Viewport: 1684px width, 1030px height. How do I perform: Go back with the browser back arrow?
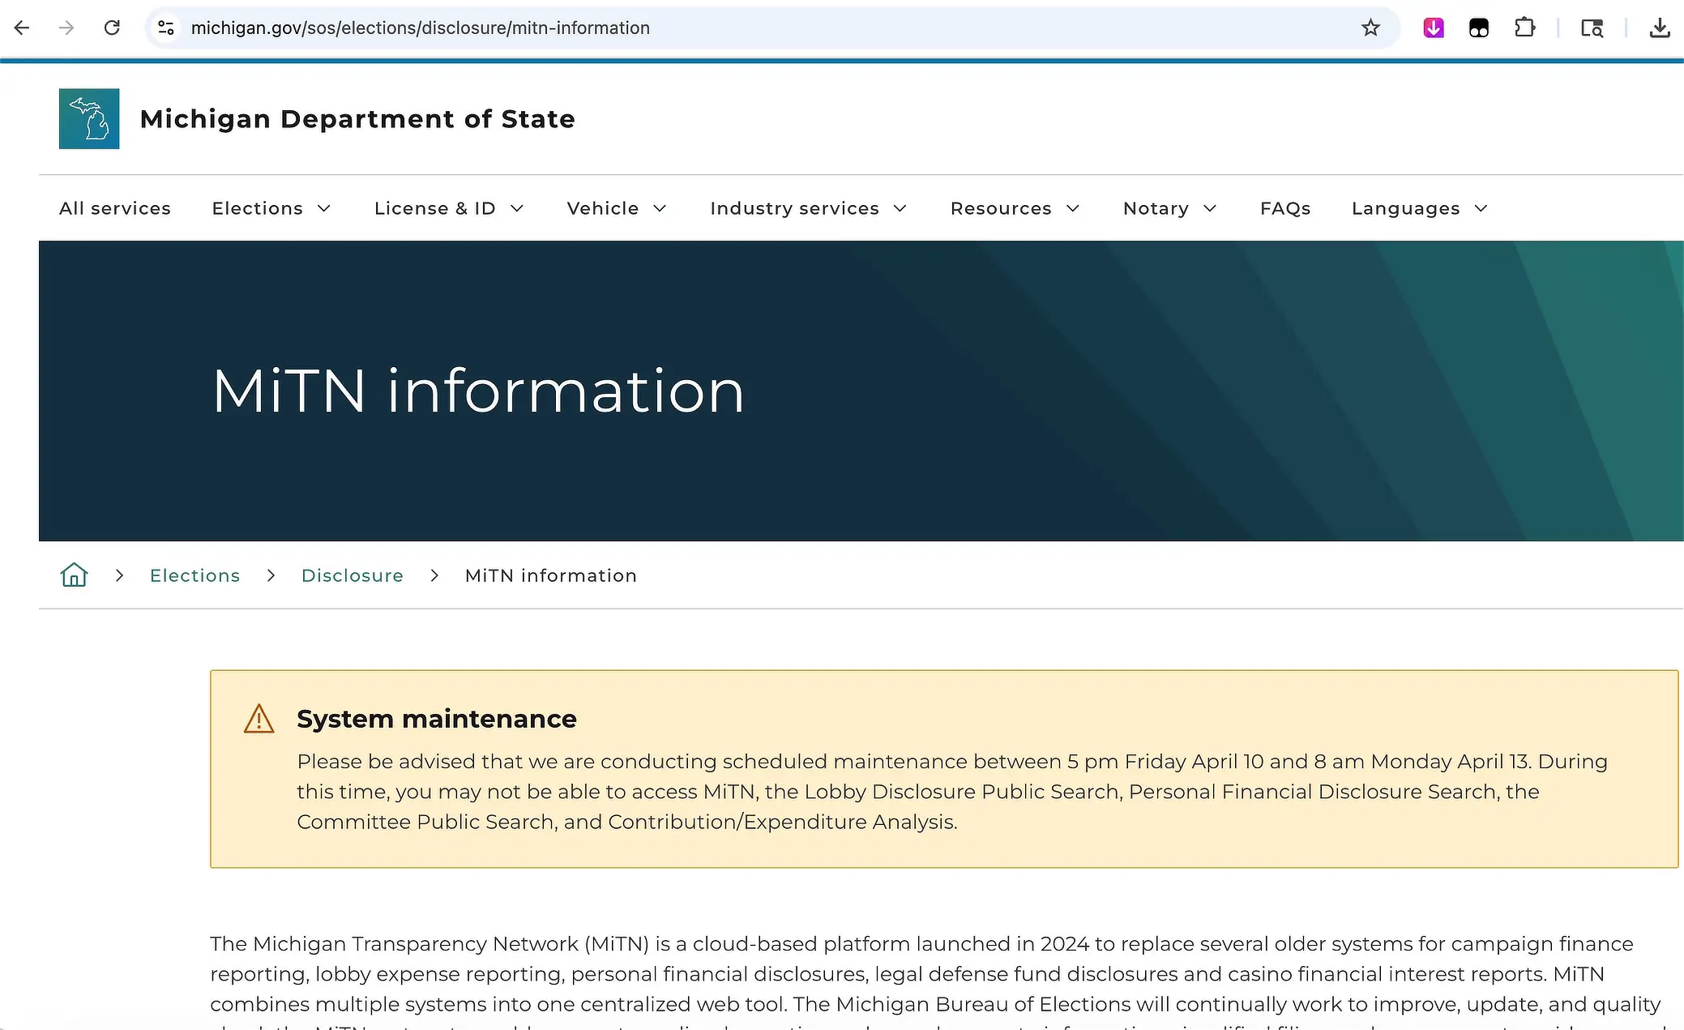tap(22, 28)
